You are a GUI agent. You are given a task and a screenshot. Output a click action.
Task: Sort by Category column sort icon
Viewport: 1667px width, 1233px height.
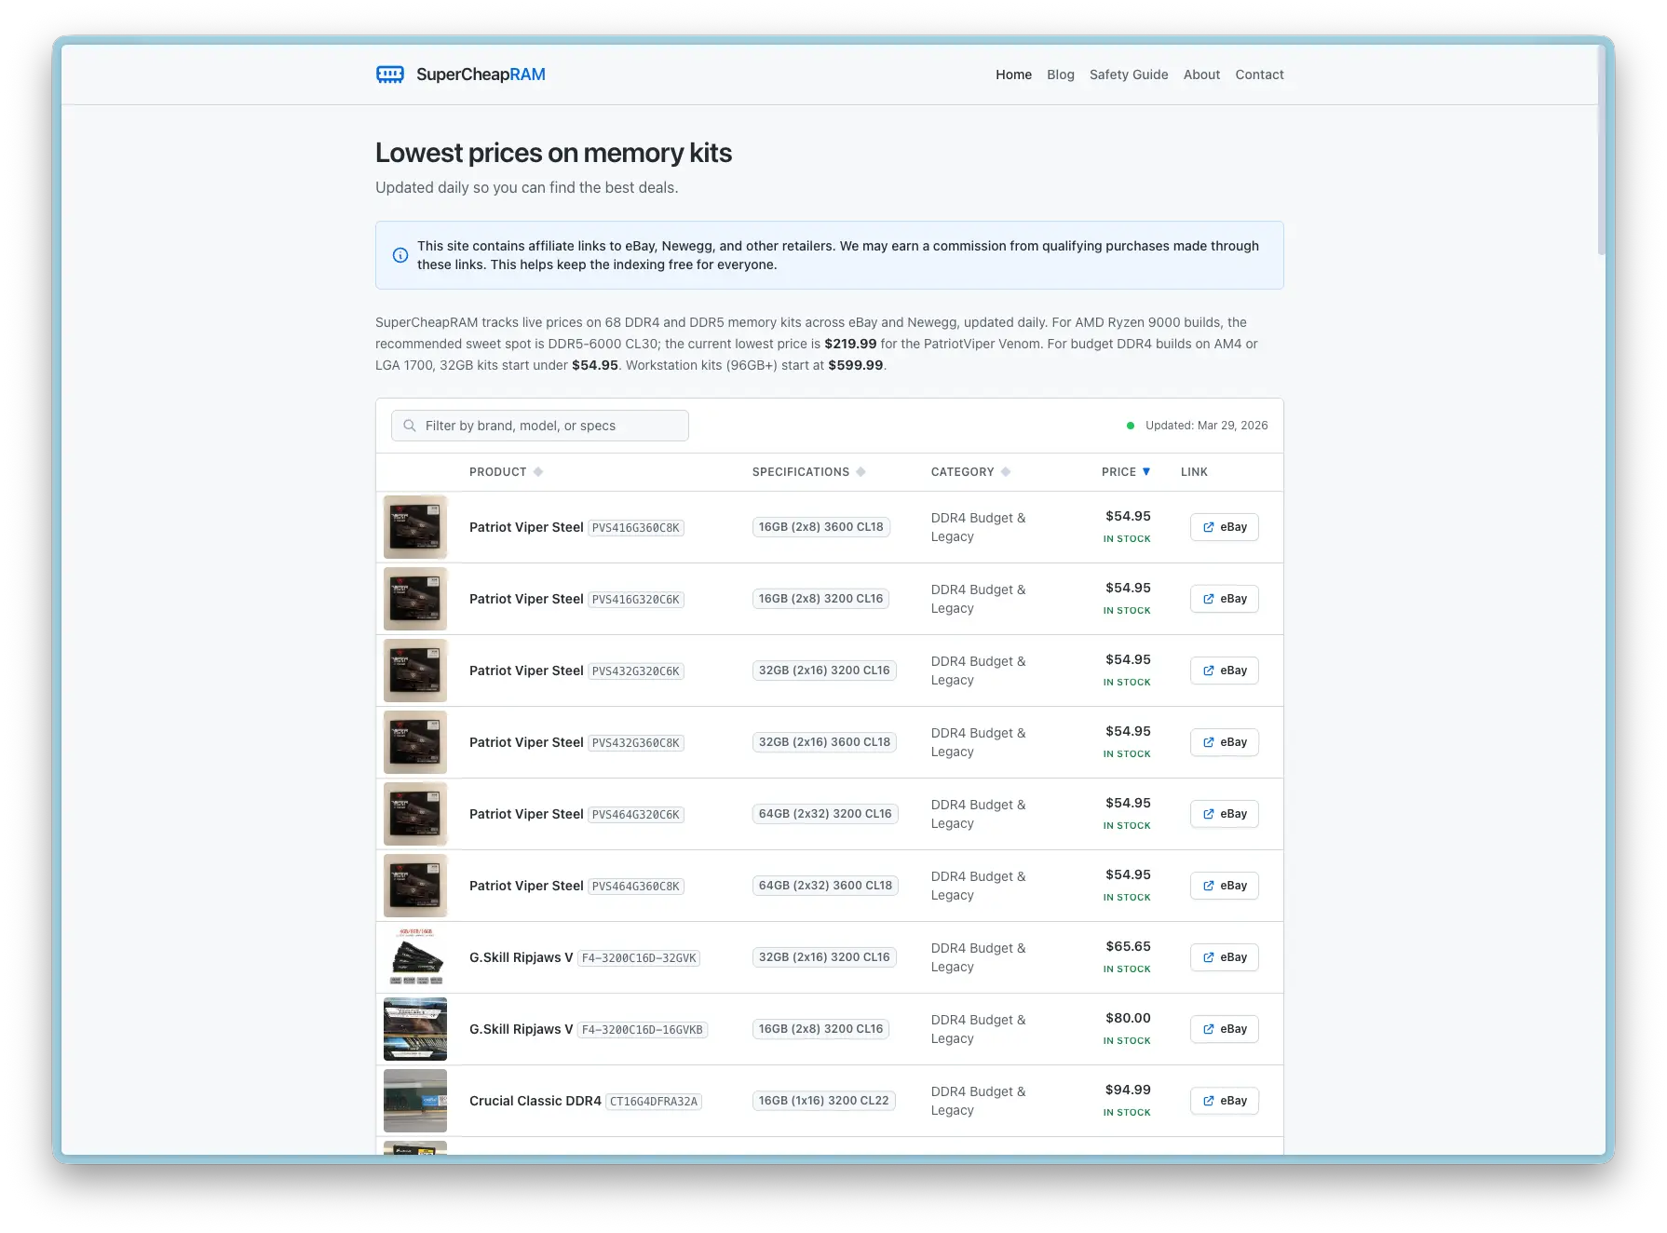click(x=1006, y=472)
